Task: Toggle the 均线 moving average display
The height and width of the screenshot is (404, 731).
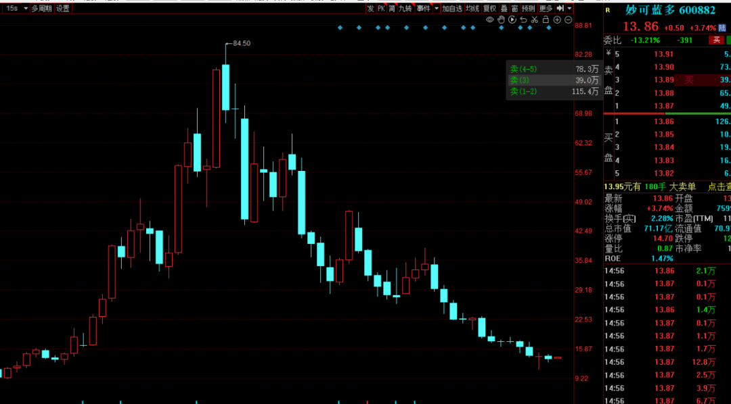Action: [x=472, y=9]
